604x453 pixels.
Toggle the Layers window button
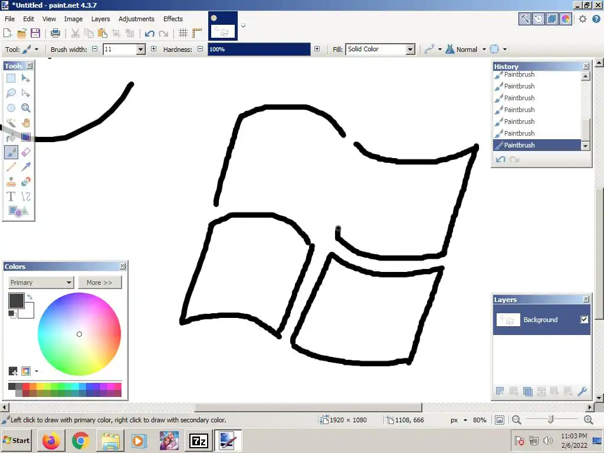(552, 18)
